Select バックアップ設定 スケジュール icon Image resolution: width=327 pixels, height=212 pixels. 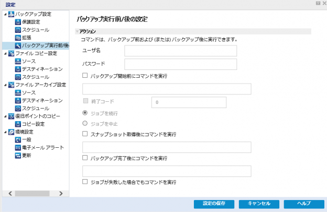18,30
